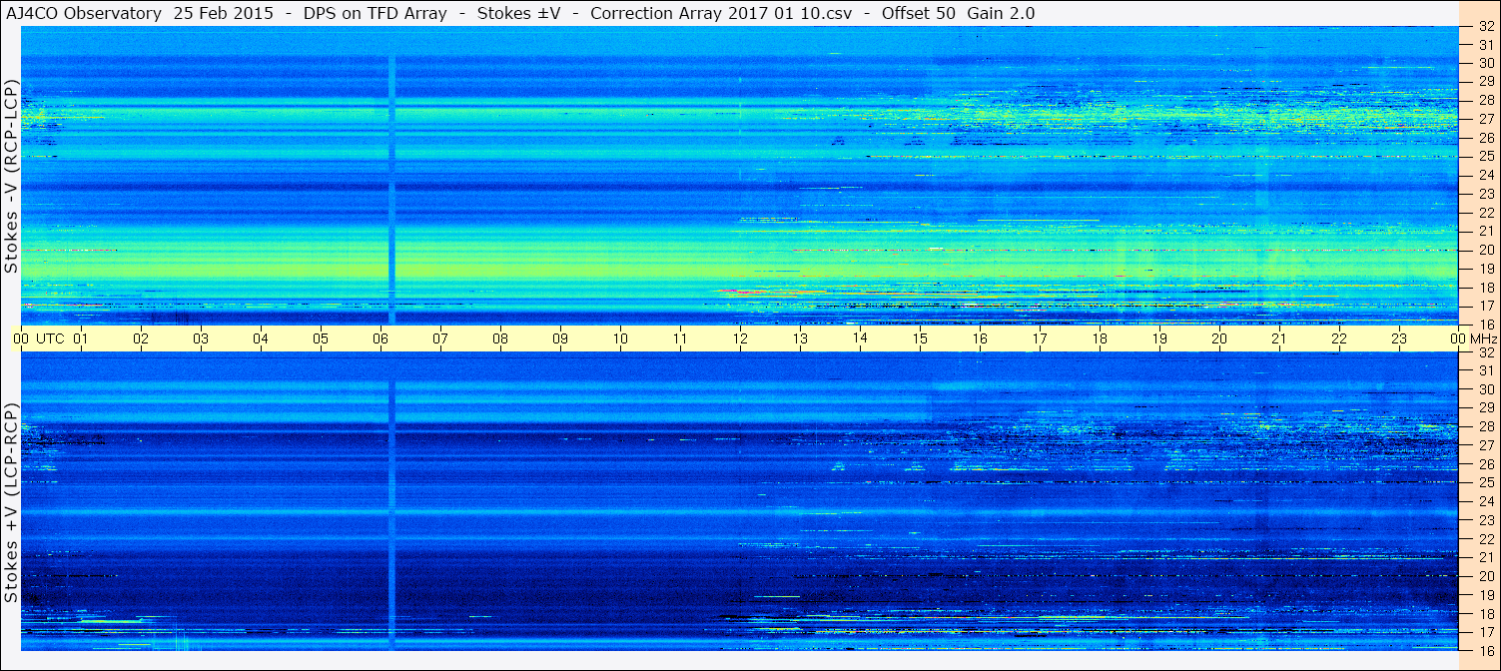Click the 32 frequency tick of the Stokes +V panel
This screenshot has width=1501, height=671.
[x=1485, y=352]
